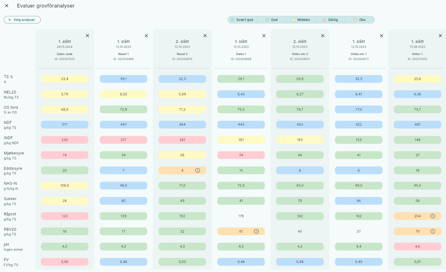Remove the Vollen etc 1 column
Screen dimensions: 446x272
click(381, 35)
